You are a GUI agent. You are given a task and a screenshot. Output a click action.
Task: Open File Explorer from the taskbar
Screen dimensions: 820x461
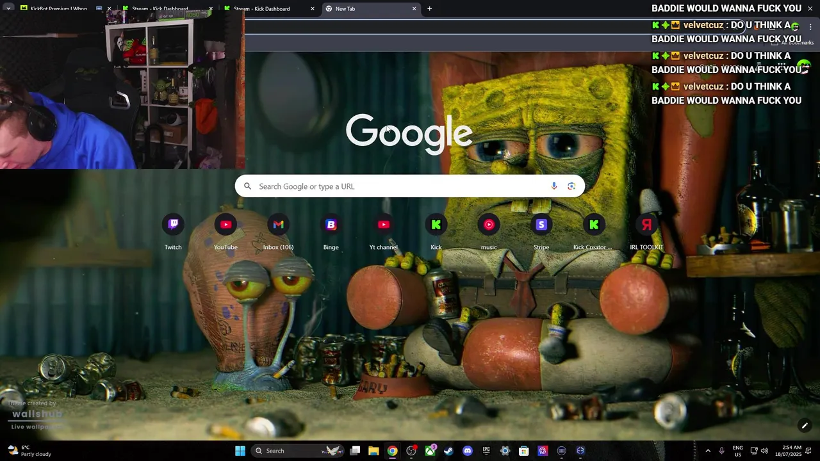pos(373,451)
